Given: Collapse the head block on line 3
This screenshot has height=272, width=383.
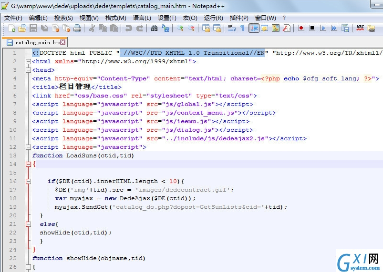Looking at the screenshot, I should point(28,70).
